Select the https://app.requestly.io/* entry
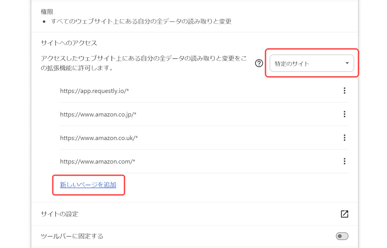Image resolution: width=387 pixels, height=248 pixels. 94,91
